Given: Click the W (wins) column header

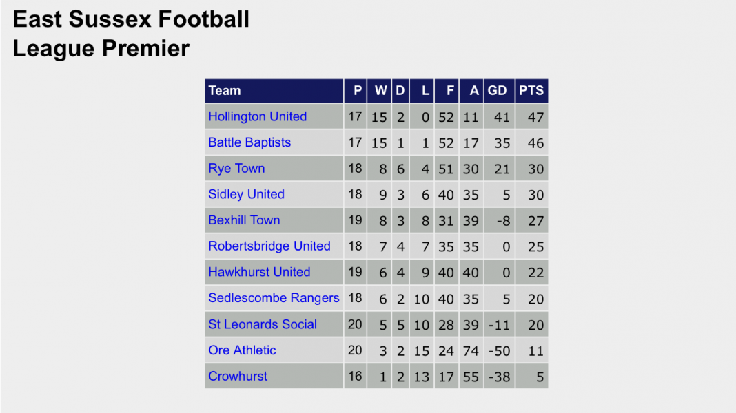Looking at the screenshot, I should pyautogui.click(x=380, y=91).
